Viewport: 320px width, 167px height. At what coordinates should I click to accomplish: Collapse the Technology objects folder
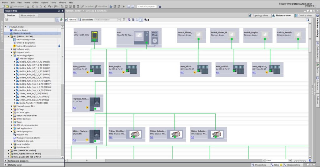pos(12,55)
